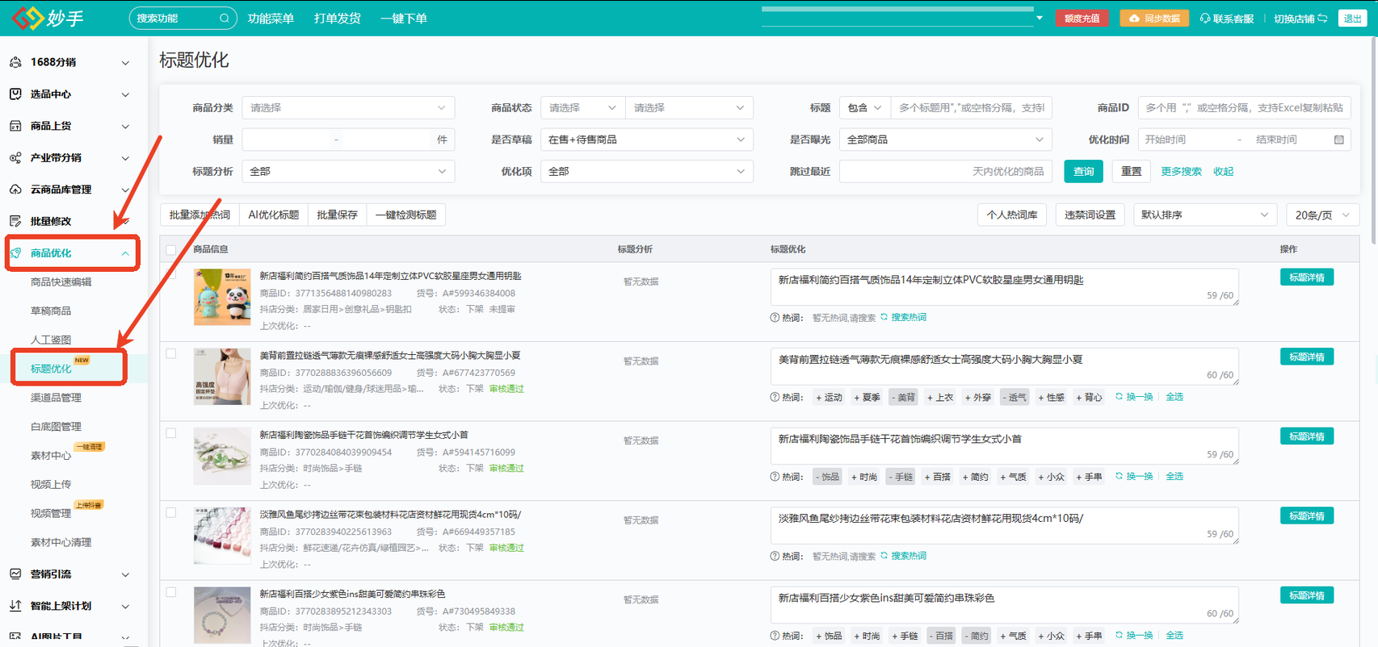Click the refresh icon beside 搜索热词 for 淡雅风鱼尾纱 row
The width and height of the screenshot is (1378, 647).
(x=884, y=556)
